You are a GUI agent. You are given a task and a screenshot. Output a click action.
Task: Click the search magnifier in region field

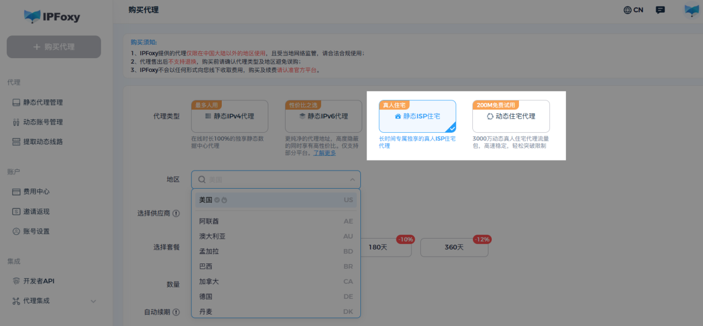(202, 179)
